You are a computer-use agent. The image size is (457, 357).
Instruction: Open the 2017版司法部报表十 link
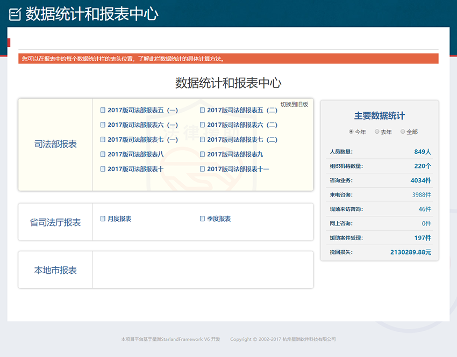[x=135, y=169]
